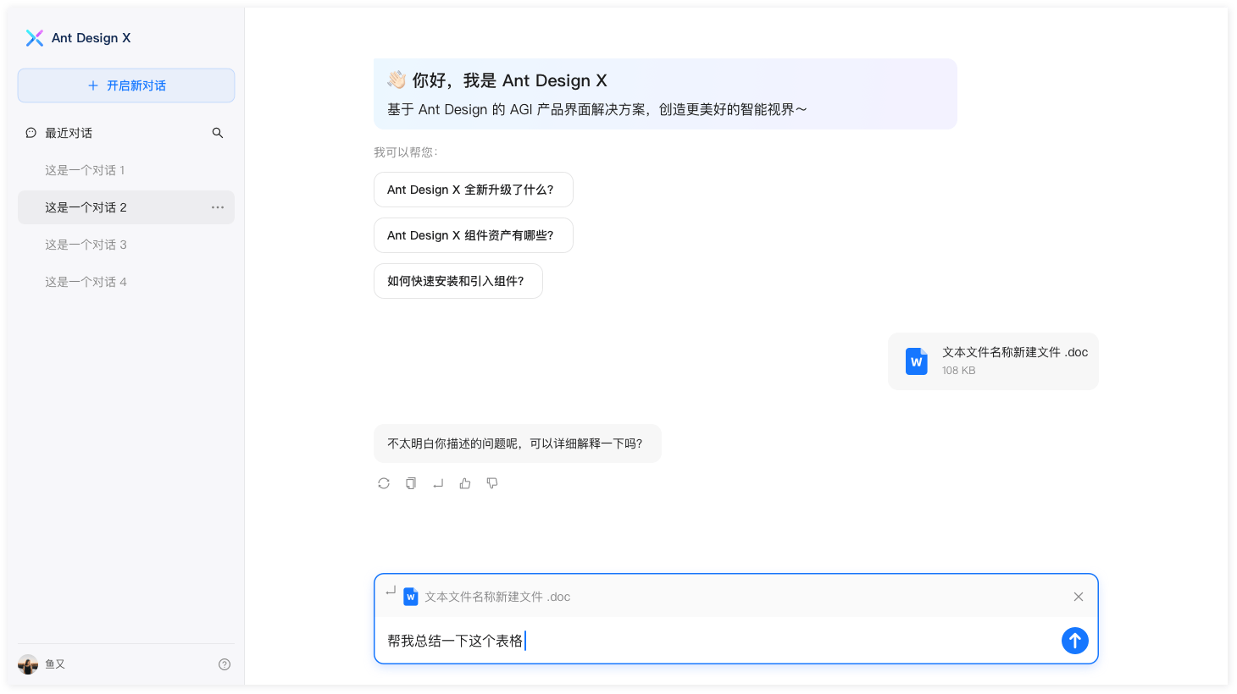The image size is (1237, 694).
Task: Open the sent .doc file attachment card
Action: [993, 361]
